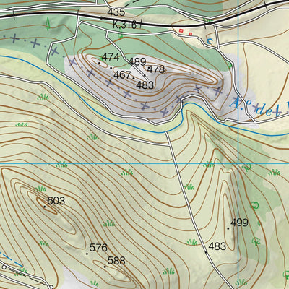Click the leftmost red building square symbol
This screenshot has height=289, width=289.
(181, 30)
